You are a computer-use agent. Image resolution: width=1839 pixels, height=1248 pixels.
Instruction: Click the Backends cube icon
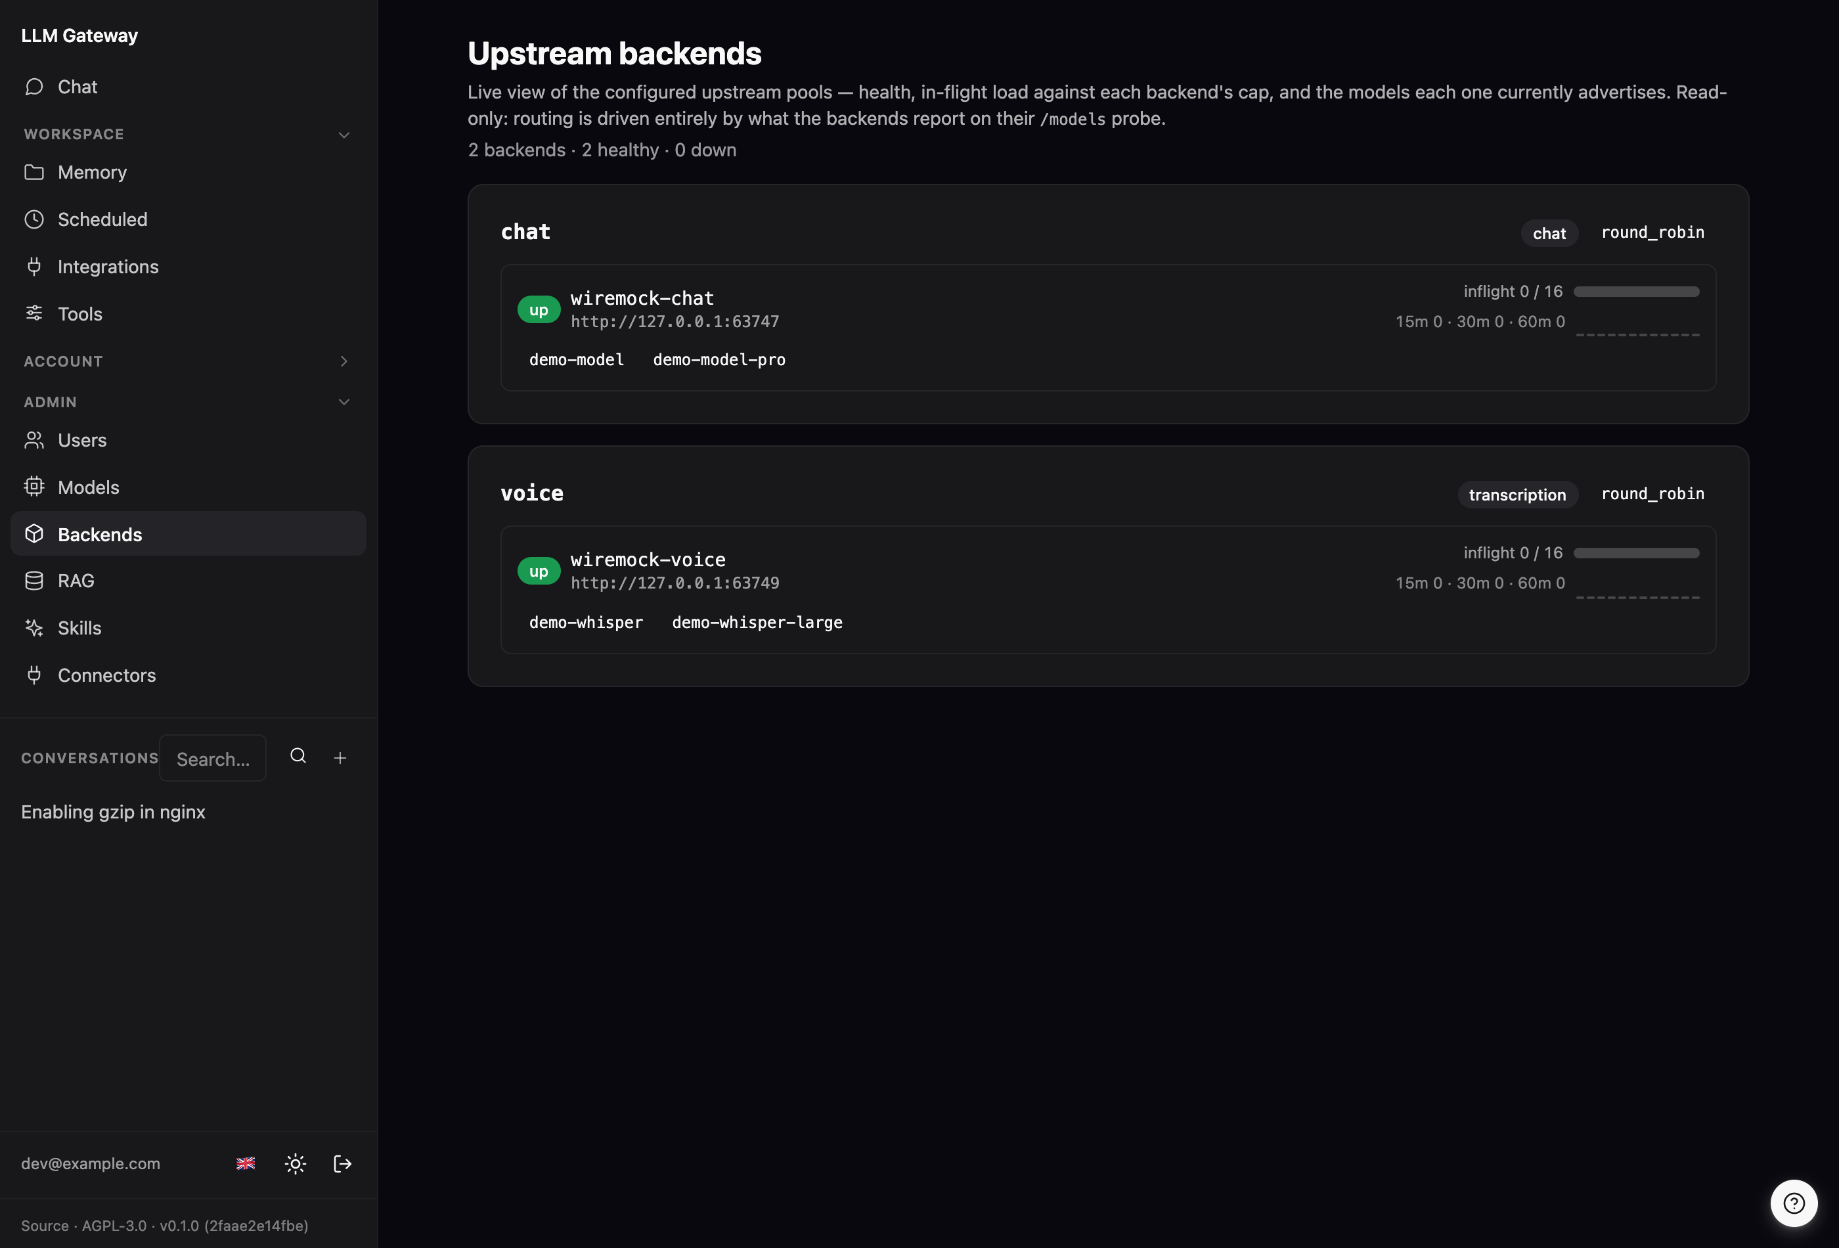34,534
